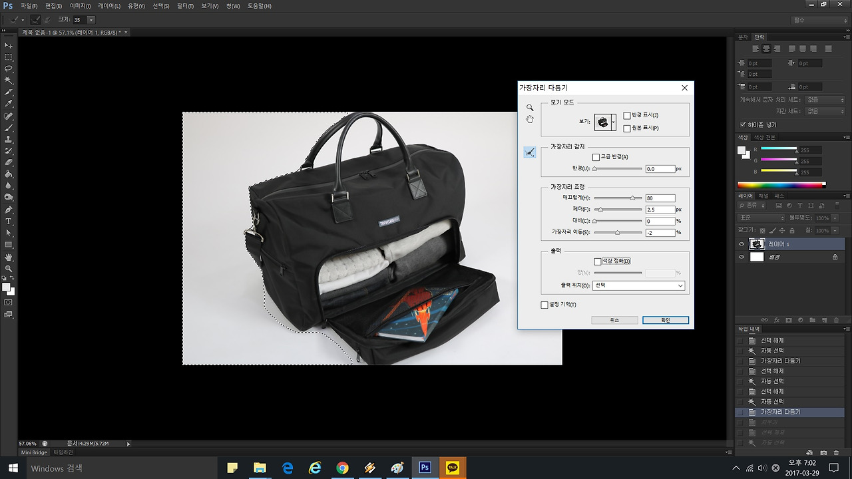
Task: Toggle history source box for 선택 해제 top row
Action: [x=740, y=341]
